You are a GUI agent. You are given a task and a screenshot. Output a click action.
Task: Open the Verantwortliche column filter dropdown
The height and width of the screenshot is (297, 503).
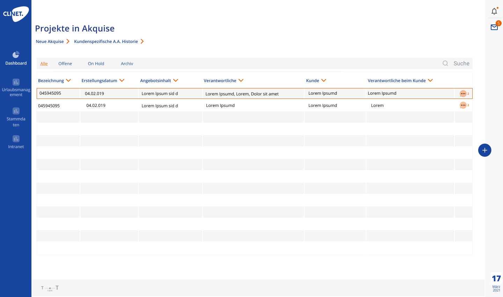tap(241, 80)
